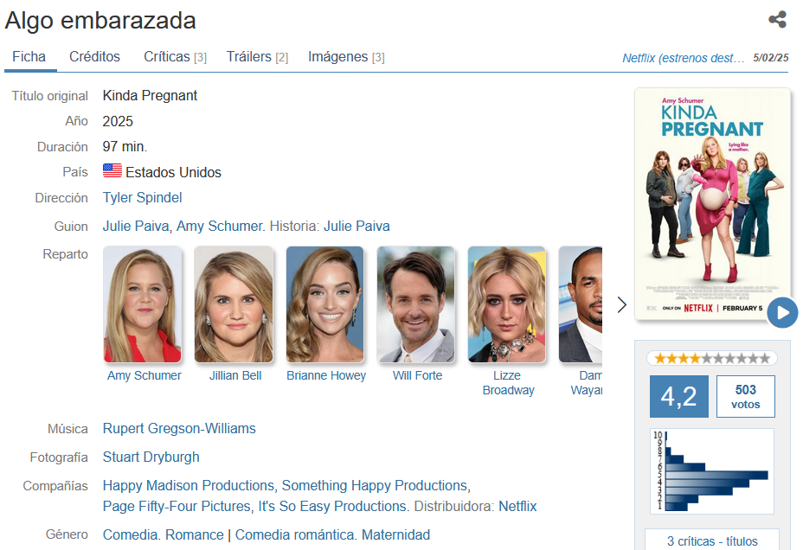Image resolution: width=803 pixels, height=550 pixels.
Task: Show next cast members with right chevron
Action: pyautogui.click(x=621, y=304)
